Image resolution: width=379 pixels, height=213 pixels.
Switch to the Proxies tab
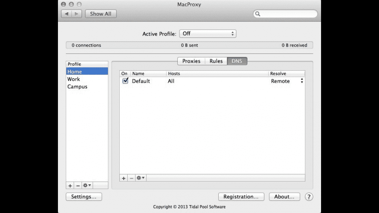point(191,61)
